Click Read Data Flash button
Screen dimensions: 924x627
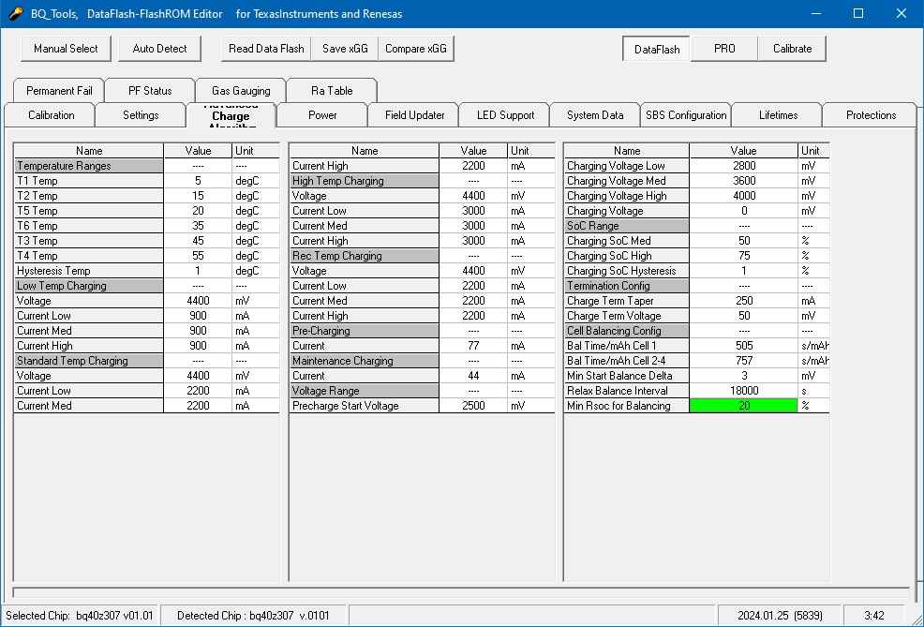pyautogui.click(x=266, y=49)
